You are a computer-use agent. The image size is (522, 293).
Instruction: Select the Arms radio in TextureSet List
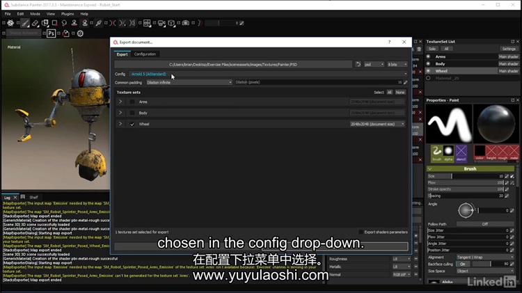pos(428,56)
